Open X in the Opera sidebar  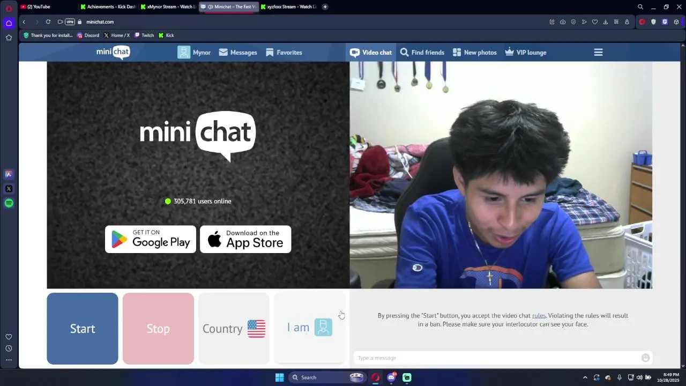click(x=9, y=189)
